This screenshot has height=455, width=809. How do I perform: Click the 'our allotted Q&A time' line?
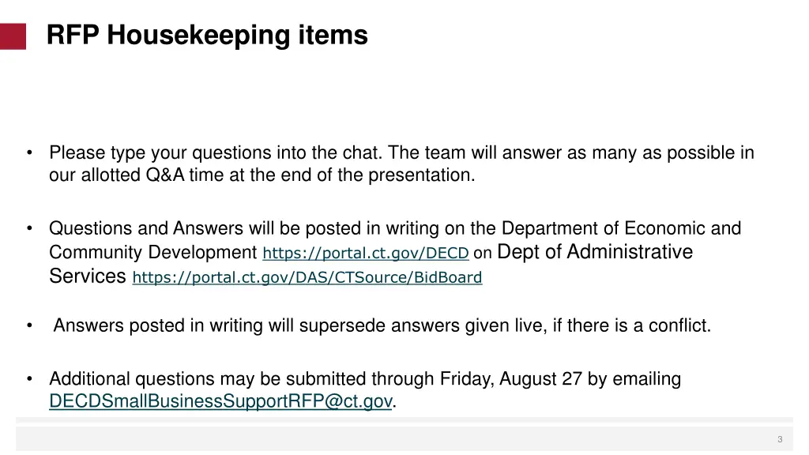click(x=262, y=175)
